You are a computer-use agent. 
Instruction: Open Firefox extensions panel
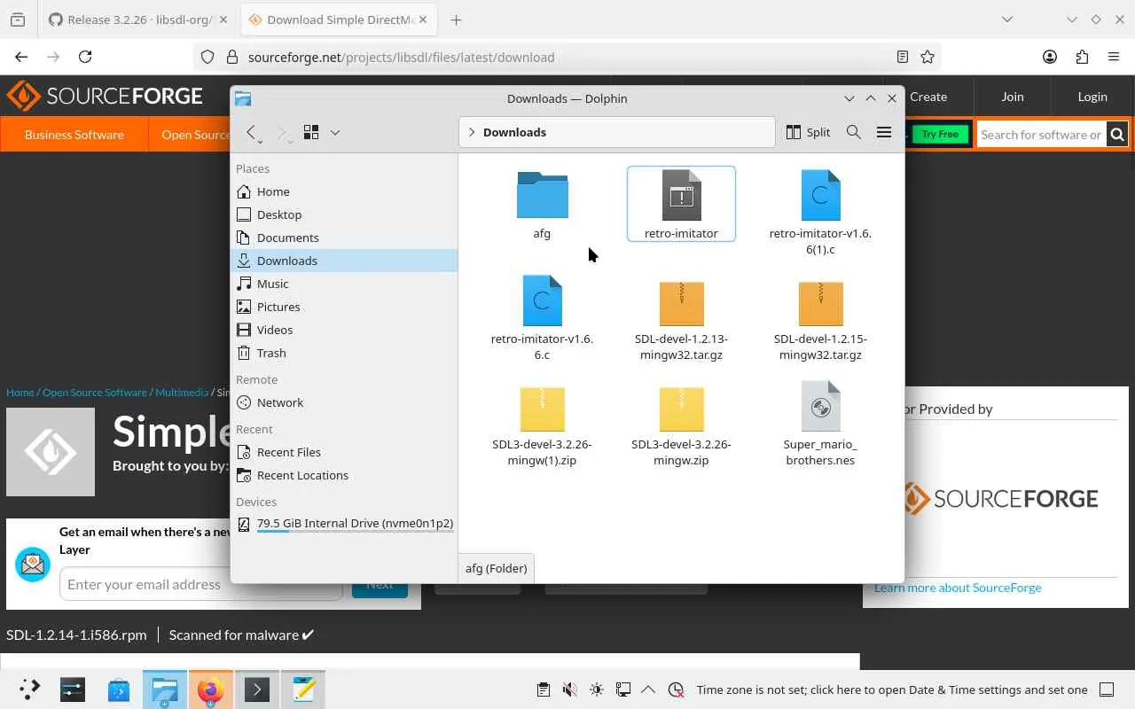point(1082,57)
